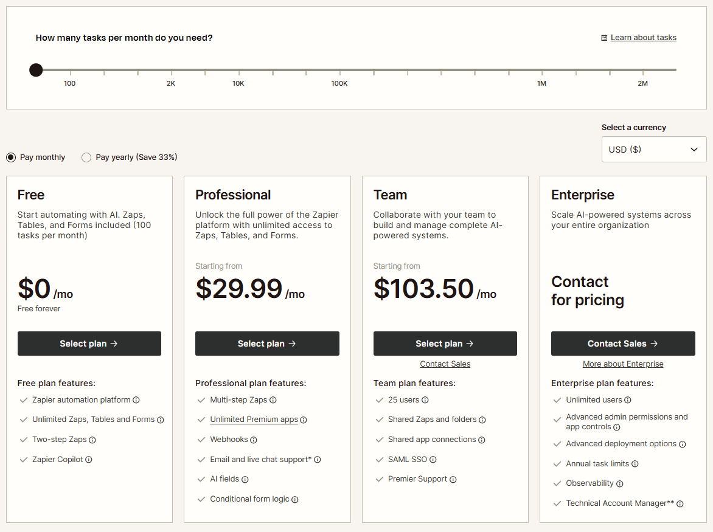713x532 pixels.
Task: Click info icon next to Unlimited users
Action: tap(627, 400)
